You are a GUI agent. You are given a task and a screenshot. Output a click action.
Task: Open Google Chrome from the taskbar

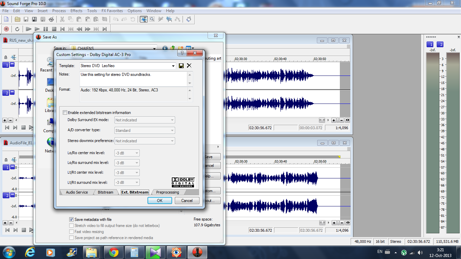[113, 252]
